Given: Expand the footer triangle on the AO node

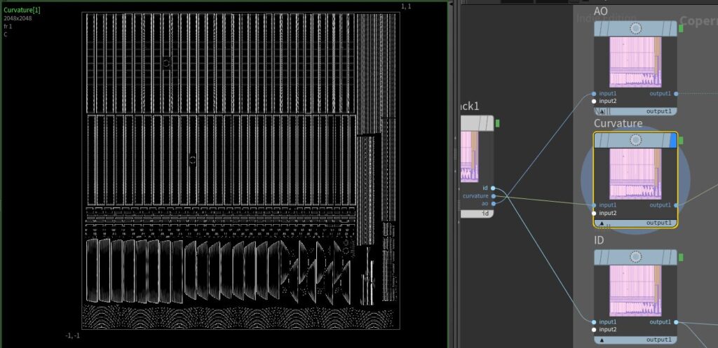Looking at the screenshot, I should (602, 111).
